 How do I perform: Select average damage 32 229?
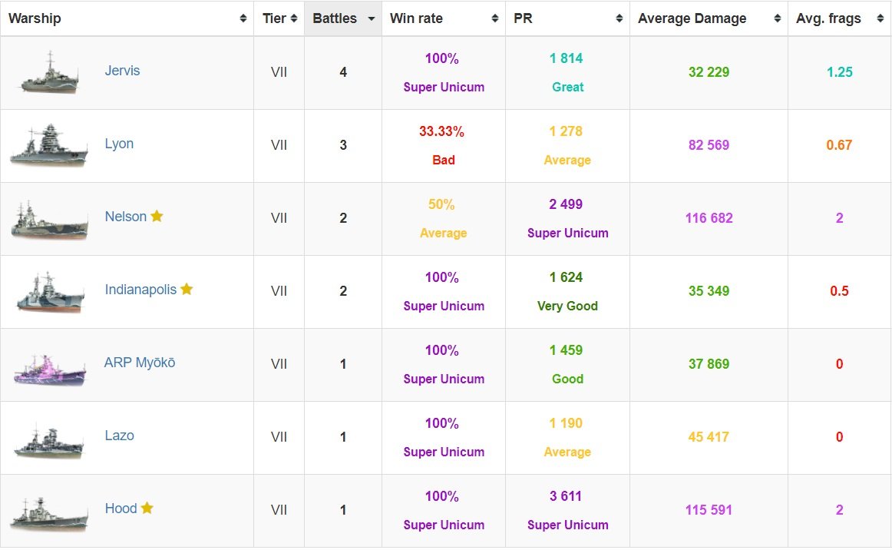pyautogui.click(x=709, y=71)
